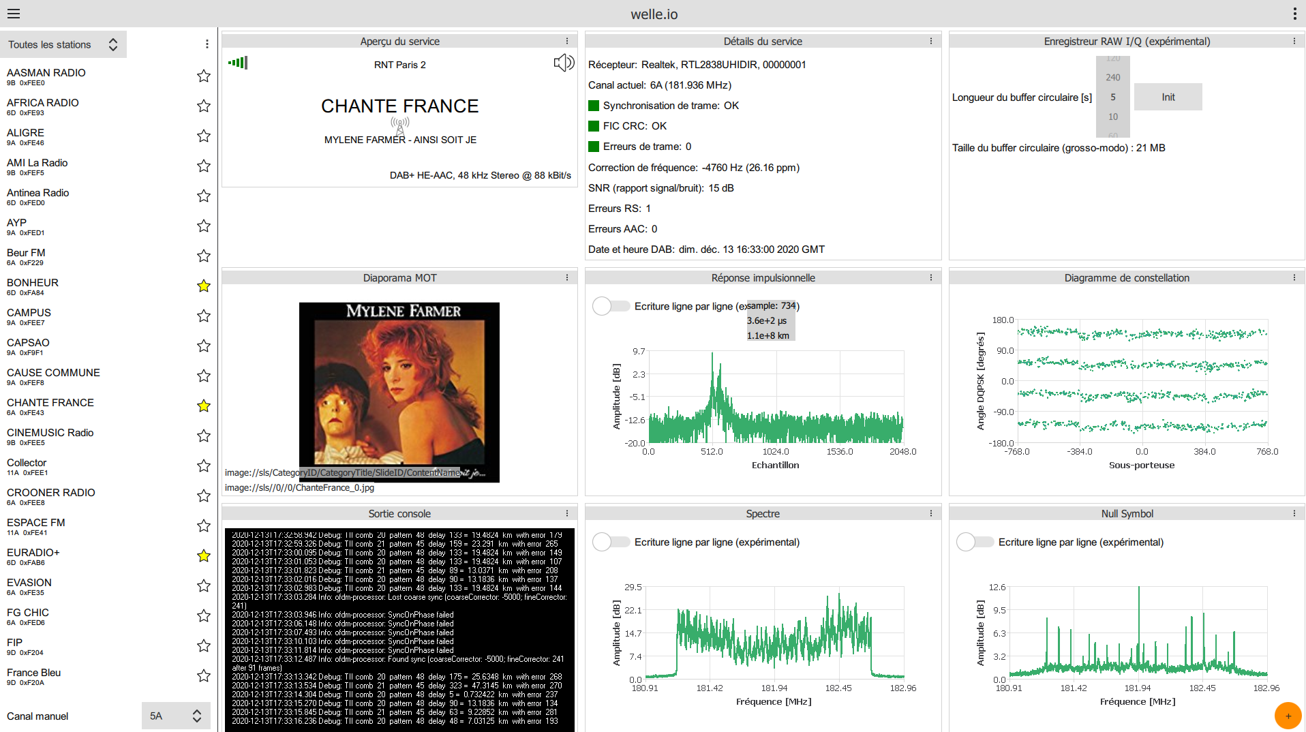Click the Init buffer button
1306x732 pixels.
1168,97
